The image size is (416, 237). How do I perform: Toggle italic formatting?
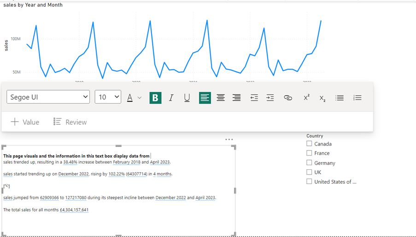click(171, 98)
